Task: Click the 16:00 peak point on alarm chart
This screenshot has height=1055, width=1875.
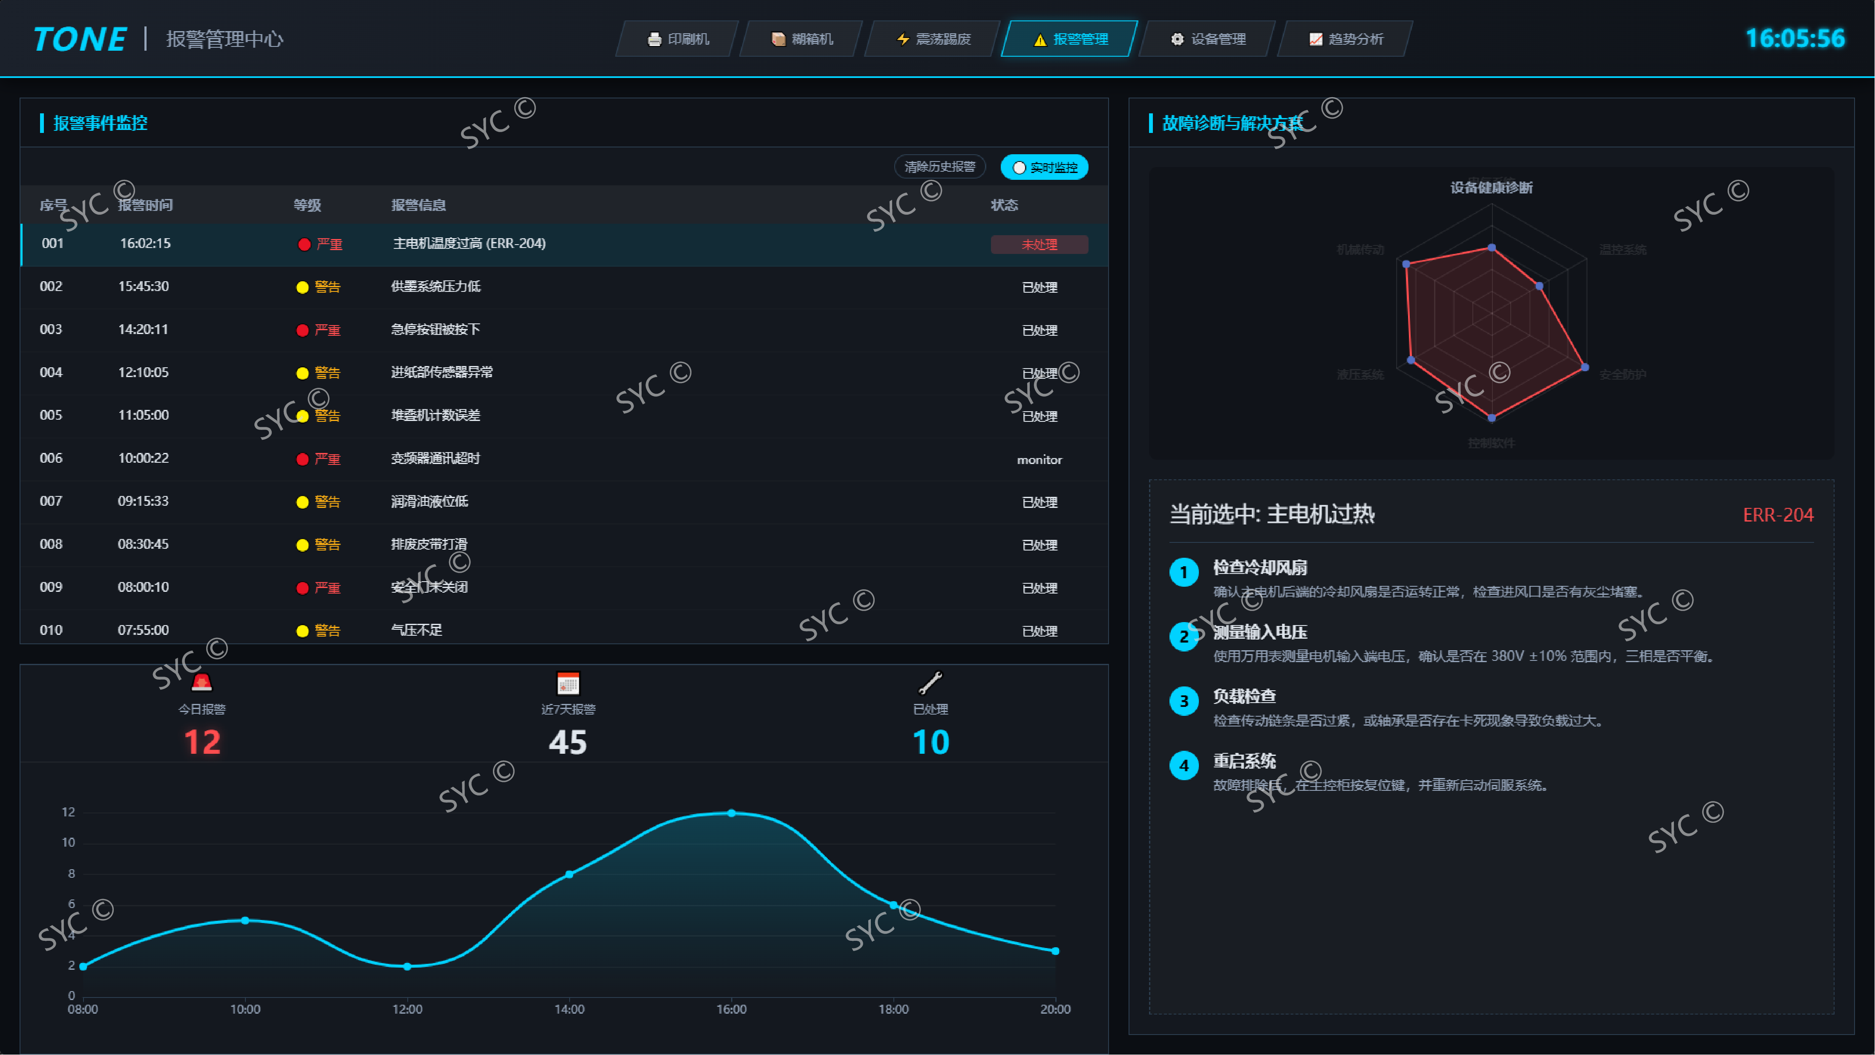Action: click(x=732, y=813)
